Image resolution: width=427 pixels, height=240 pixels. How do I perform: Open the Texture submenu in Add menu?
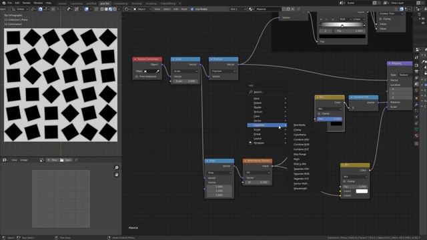point(267,112)
